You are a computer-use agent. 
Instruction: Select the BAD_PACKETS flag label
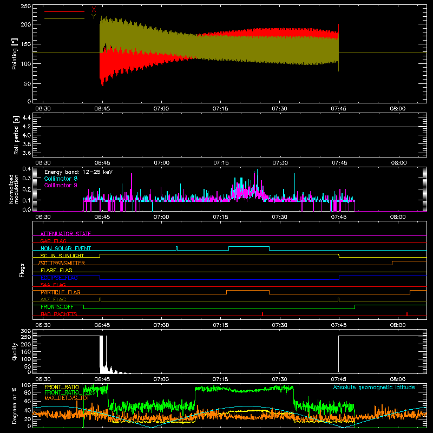59,314
